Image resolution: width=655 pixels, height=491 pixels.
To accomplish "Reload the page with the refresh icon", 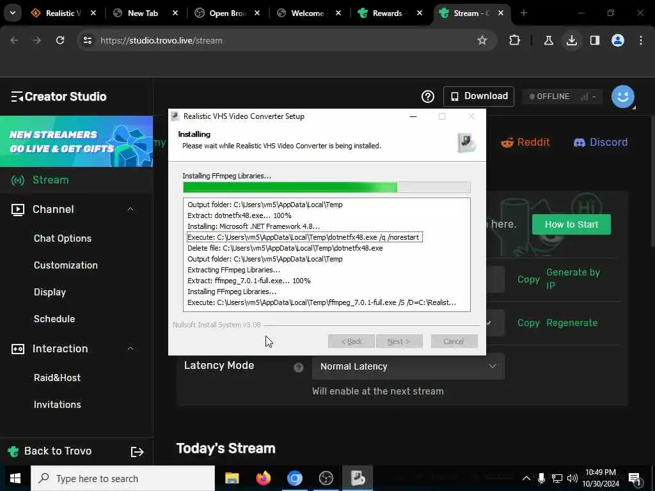I will coord(60,40).
